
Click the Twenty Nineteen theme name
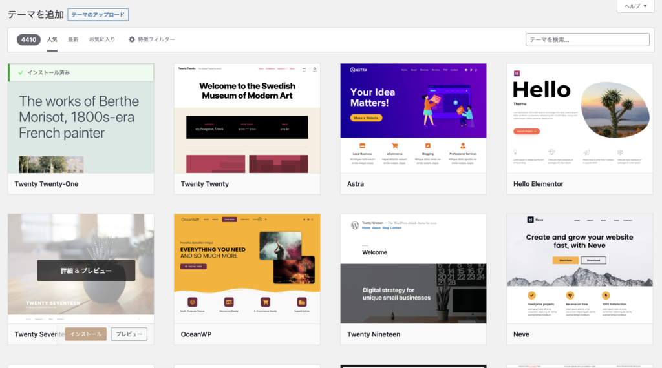(374, 334)
